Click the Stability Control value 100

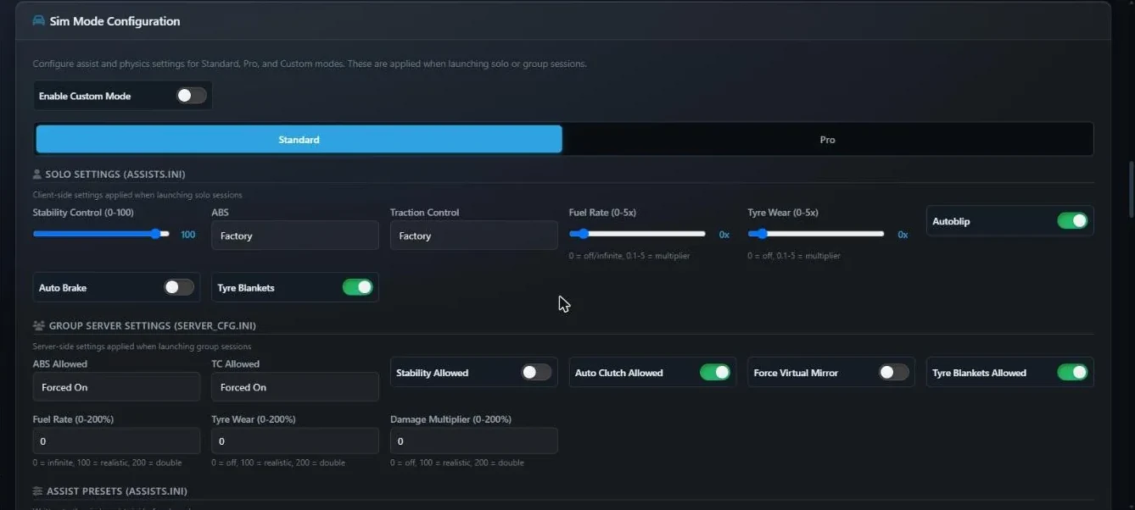click(x=188, y=235)
